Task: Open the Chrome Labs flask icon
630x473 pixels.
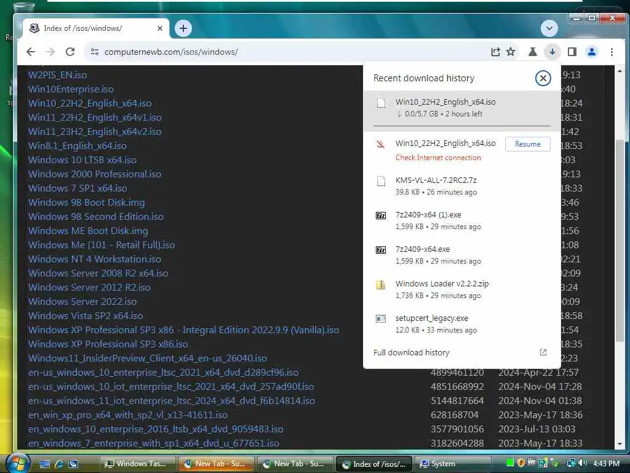Action: 533,52
